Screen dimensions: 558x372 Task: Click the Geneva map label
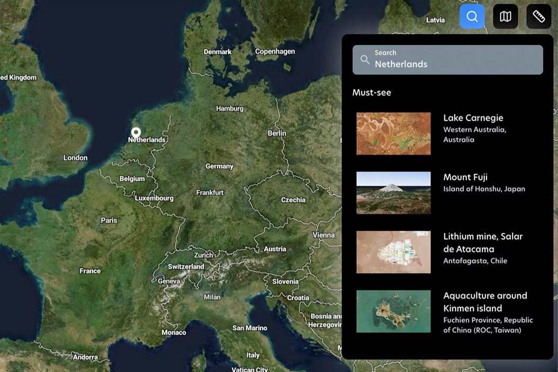[x=169, y=281]
